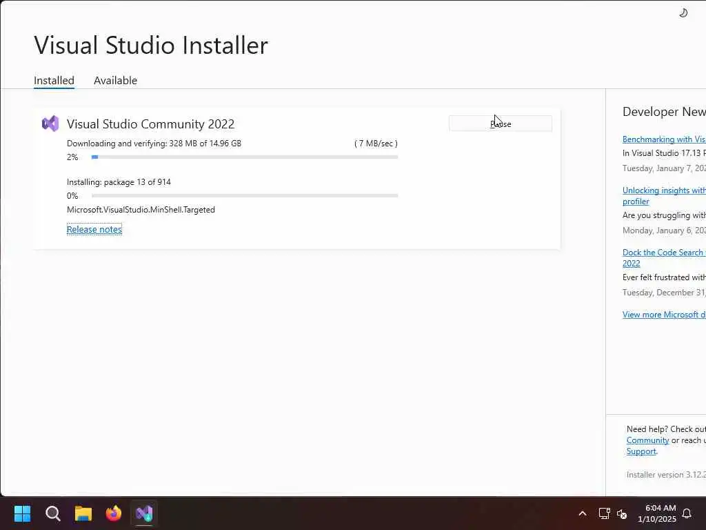The image size is (706, 530).
Task: Click the Downloading and verifying 328 MB text
Action: pyautogui.click(x=154, y=144)
